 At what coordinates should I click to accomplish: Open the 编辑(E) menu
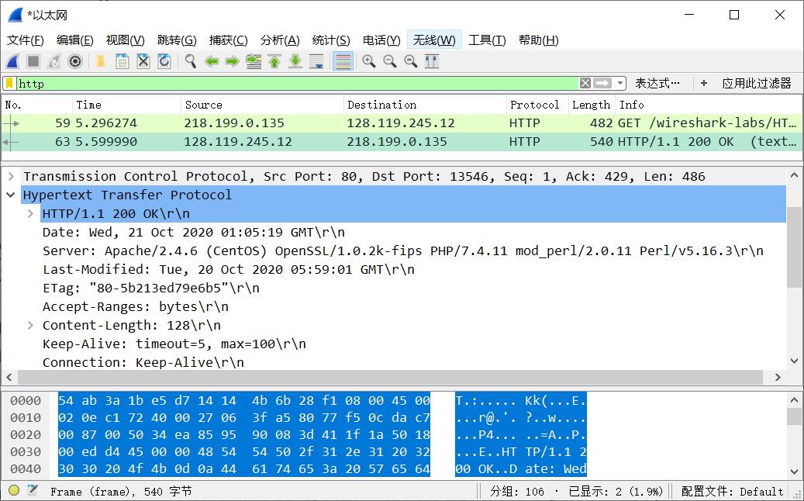pos(75,40)
